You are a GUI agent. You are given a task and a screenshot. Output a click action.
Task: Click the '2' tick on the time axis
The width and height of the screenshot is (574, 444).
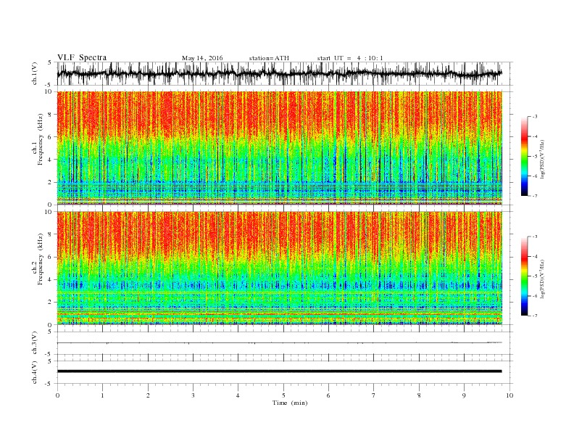[x=148, y=395]
